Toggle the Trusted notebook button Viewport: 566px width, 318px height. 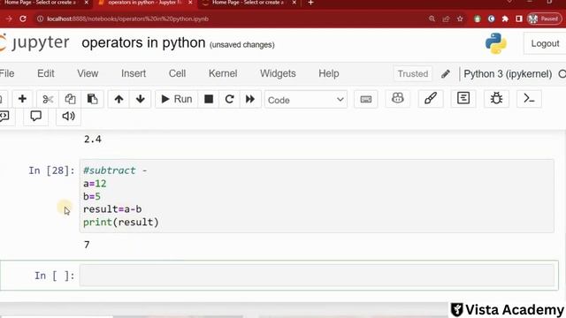413,74
